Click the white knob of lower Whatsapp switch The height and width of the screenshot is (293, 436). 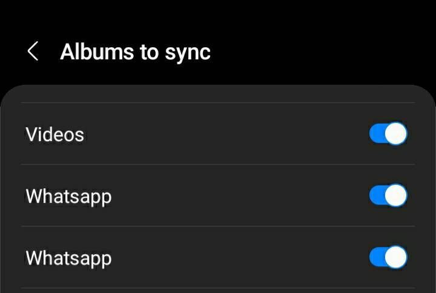click(x=395, y=257)
